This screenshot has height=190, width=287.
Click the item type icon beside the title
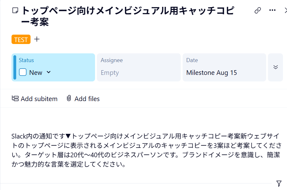click(x=15, y=11)
